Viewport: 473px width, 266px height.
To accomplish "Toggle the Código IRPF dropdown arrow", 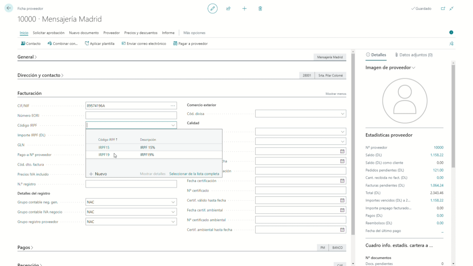I will [173, 125].
